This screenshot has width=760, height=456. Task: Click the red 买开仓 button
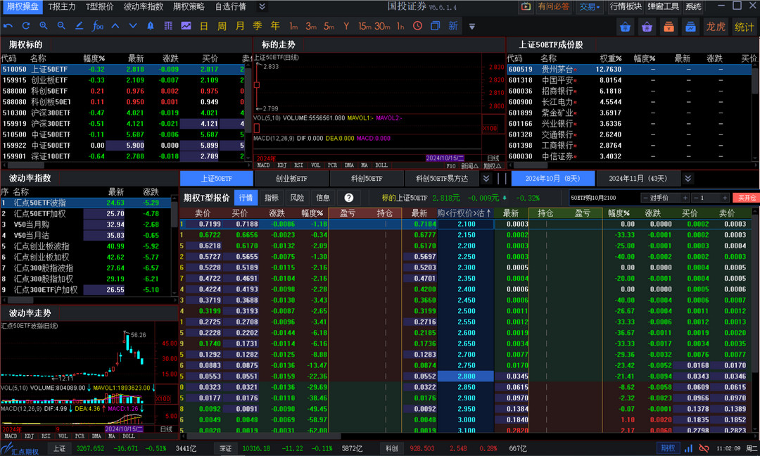(x=745, y=198)
